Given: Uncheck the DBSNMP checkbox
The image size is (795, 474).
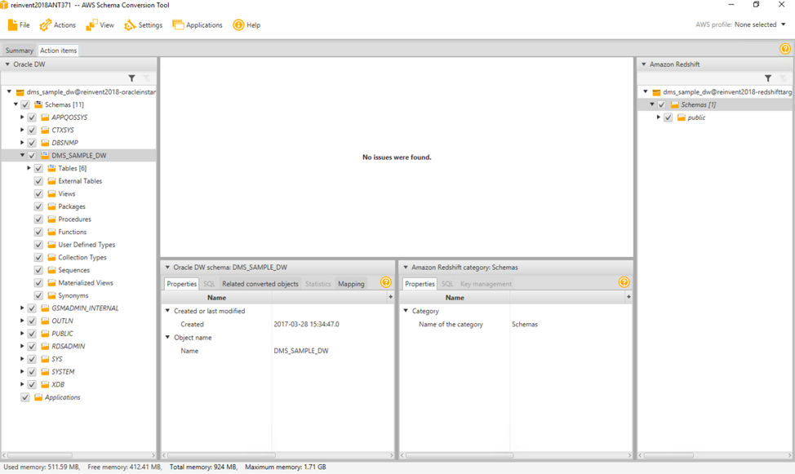Looking at the screenshot, I should 32,143.
